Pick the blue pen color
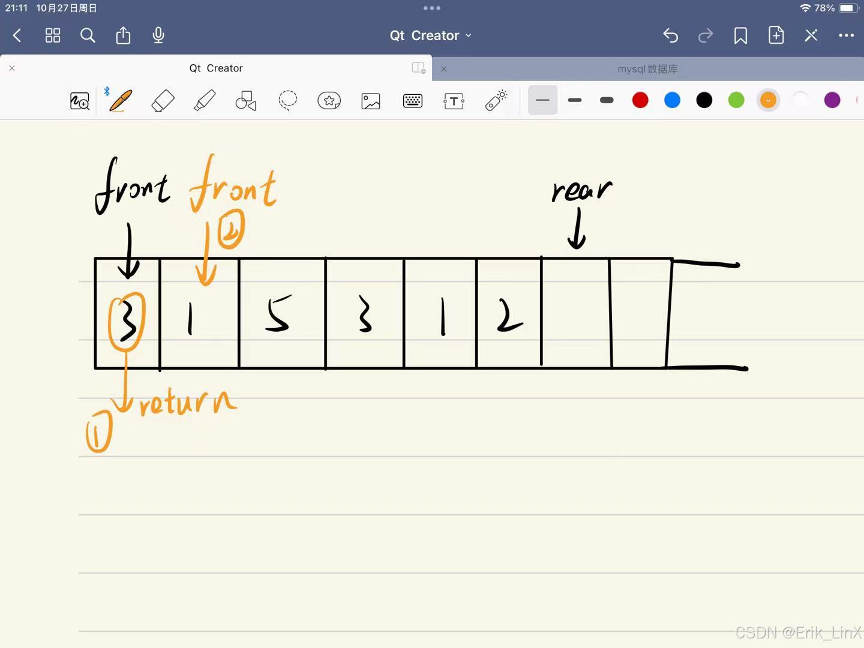Viewport: 864px width, 648px height. click(672, 100)
